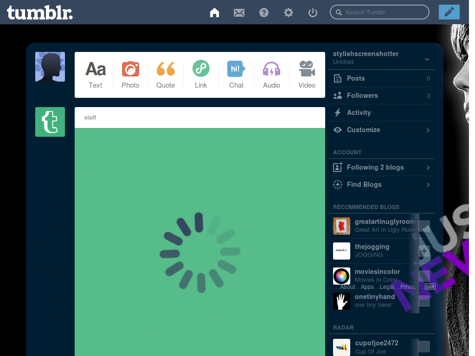Follow the greatartinuglyrooms recommended blog
475x356 pixels.
coord(424,226)
